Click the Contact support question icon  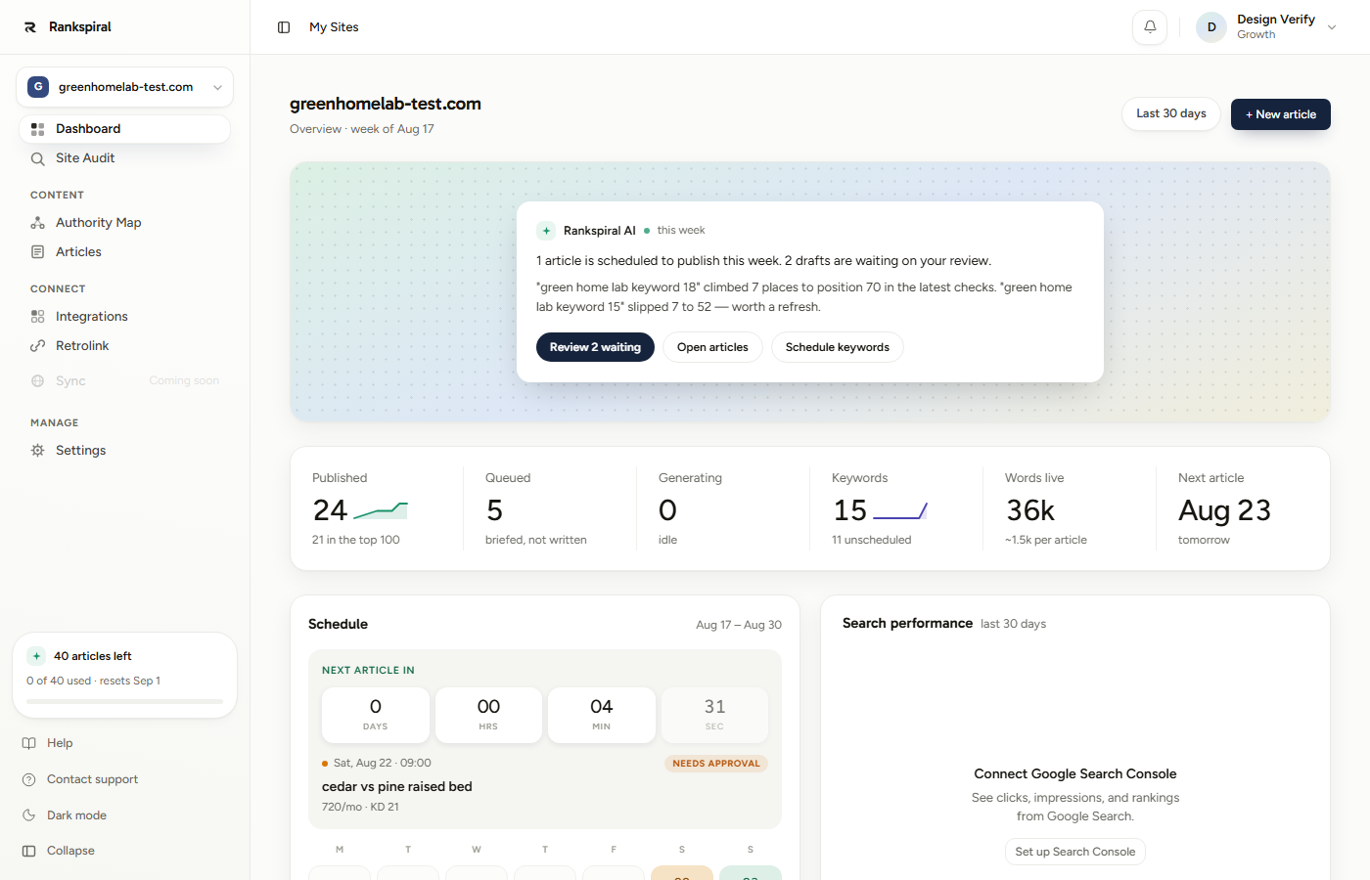pyautogui.click(x=29, y=779)
